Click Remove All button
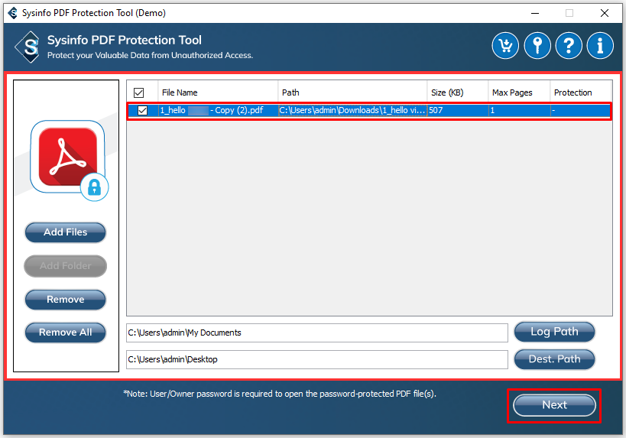 66,333
